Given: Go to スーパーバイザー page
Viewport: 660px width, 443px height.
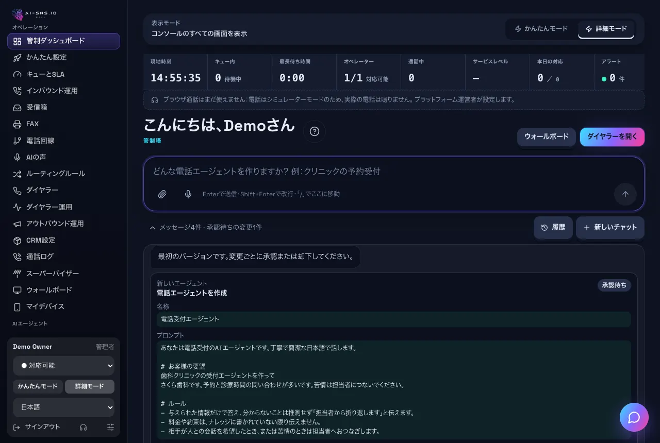Looking at the screenshot, I should 63,274.
